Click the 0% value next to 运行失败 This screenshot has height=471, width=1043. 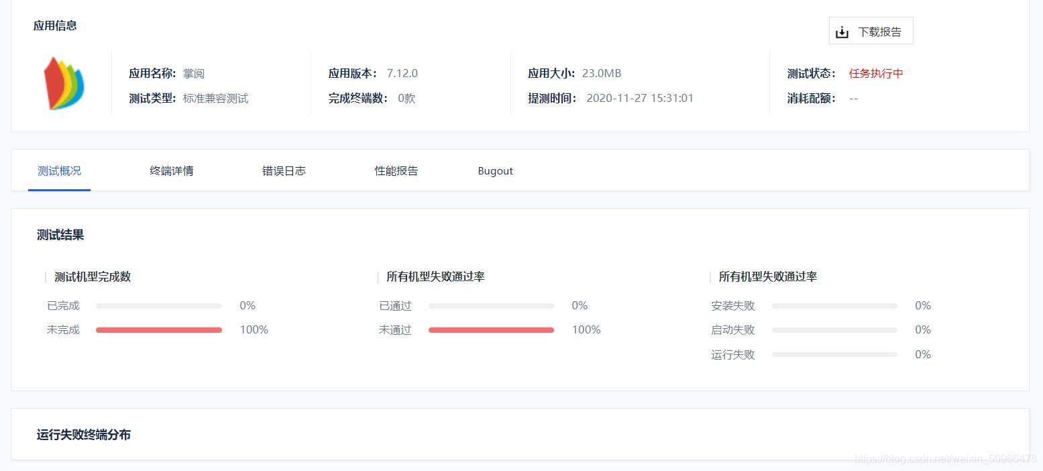point(923,355)
